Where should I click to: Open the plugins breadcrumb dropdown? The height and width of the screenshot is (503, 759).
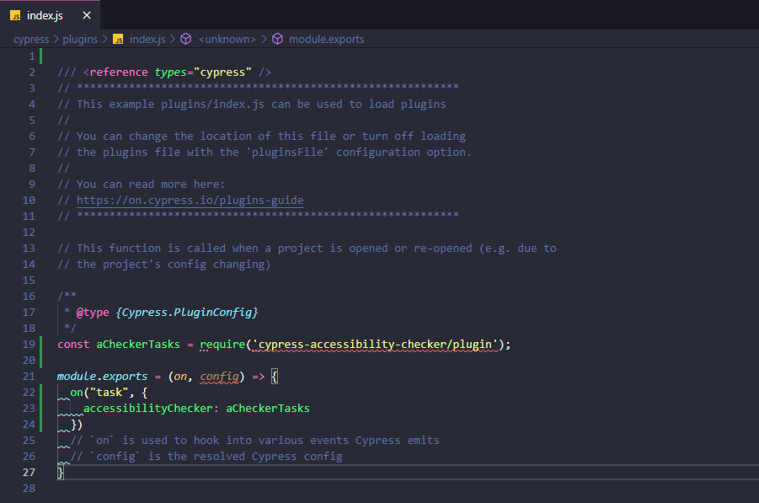pos(80,39)
